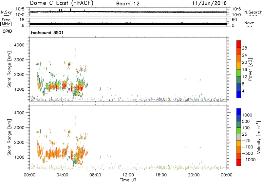Click velocity scale value '-1000'
The height and width of the screenshot is (182, 262).
(249, 160)
